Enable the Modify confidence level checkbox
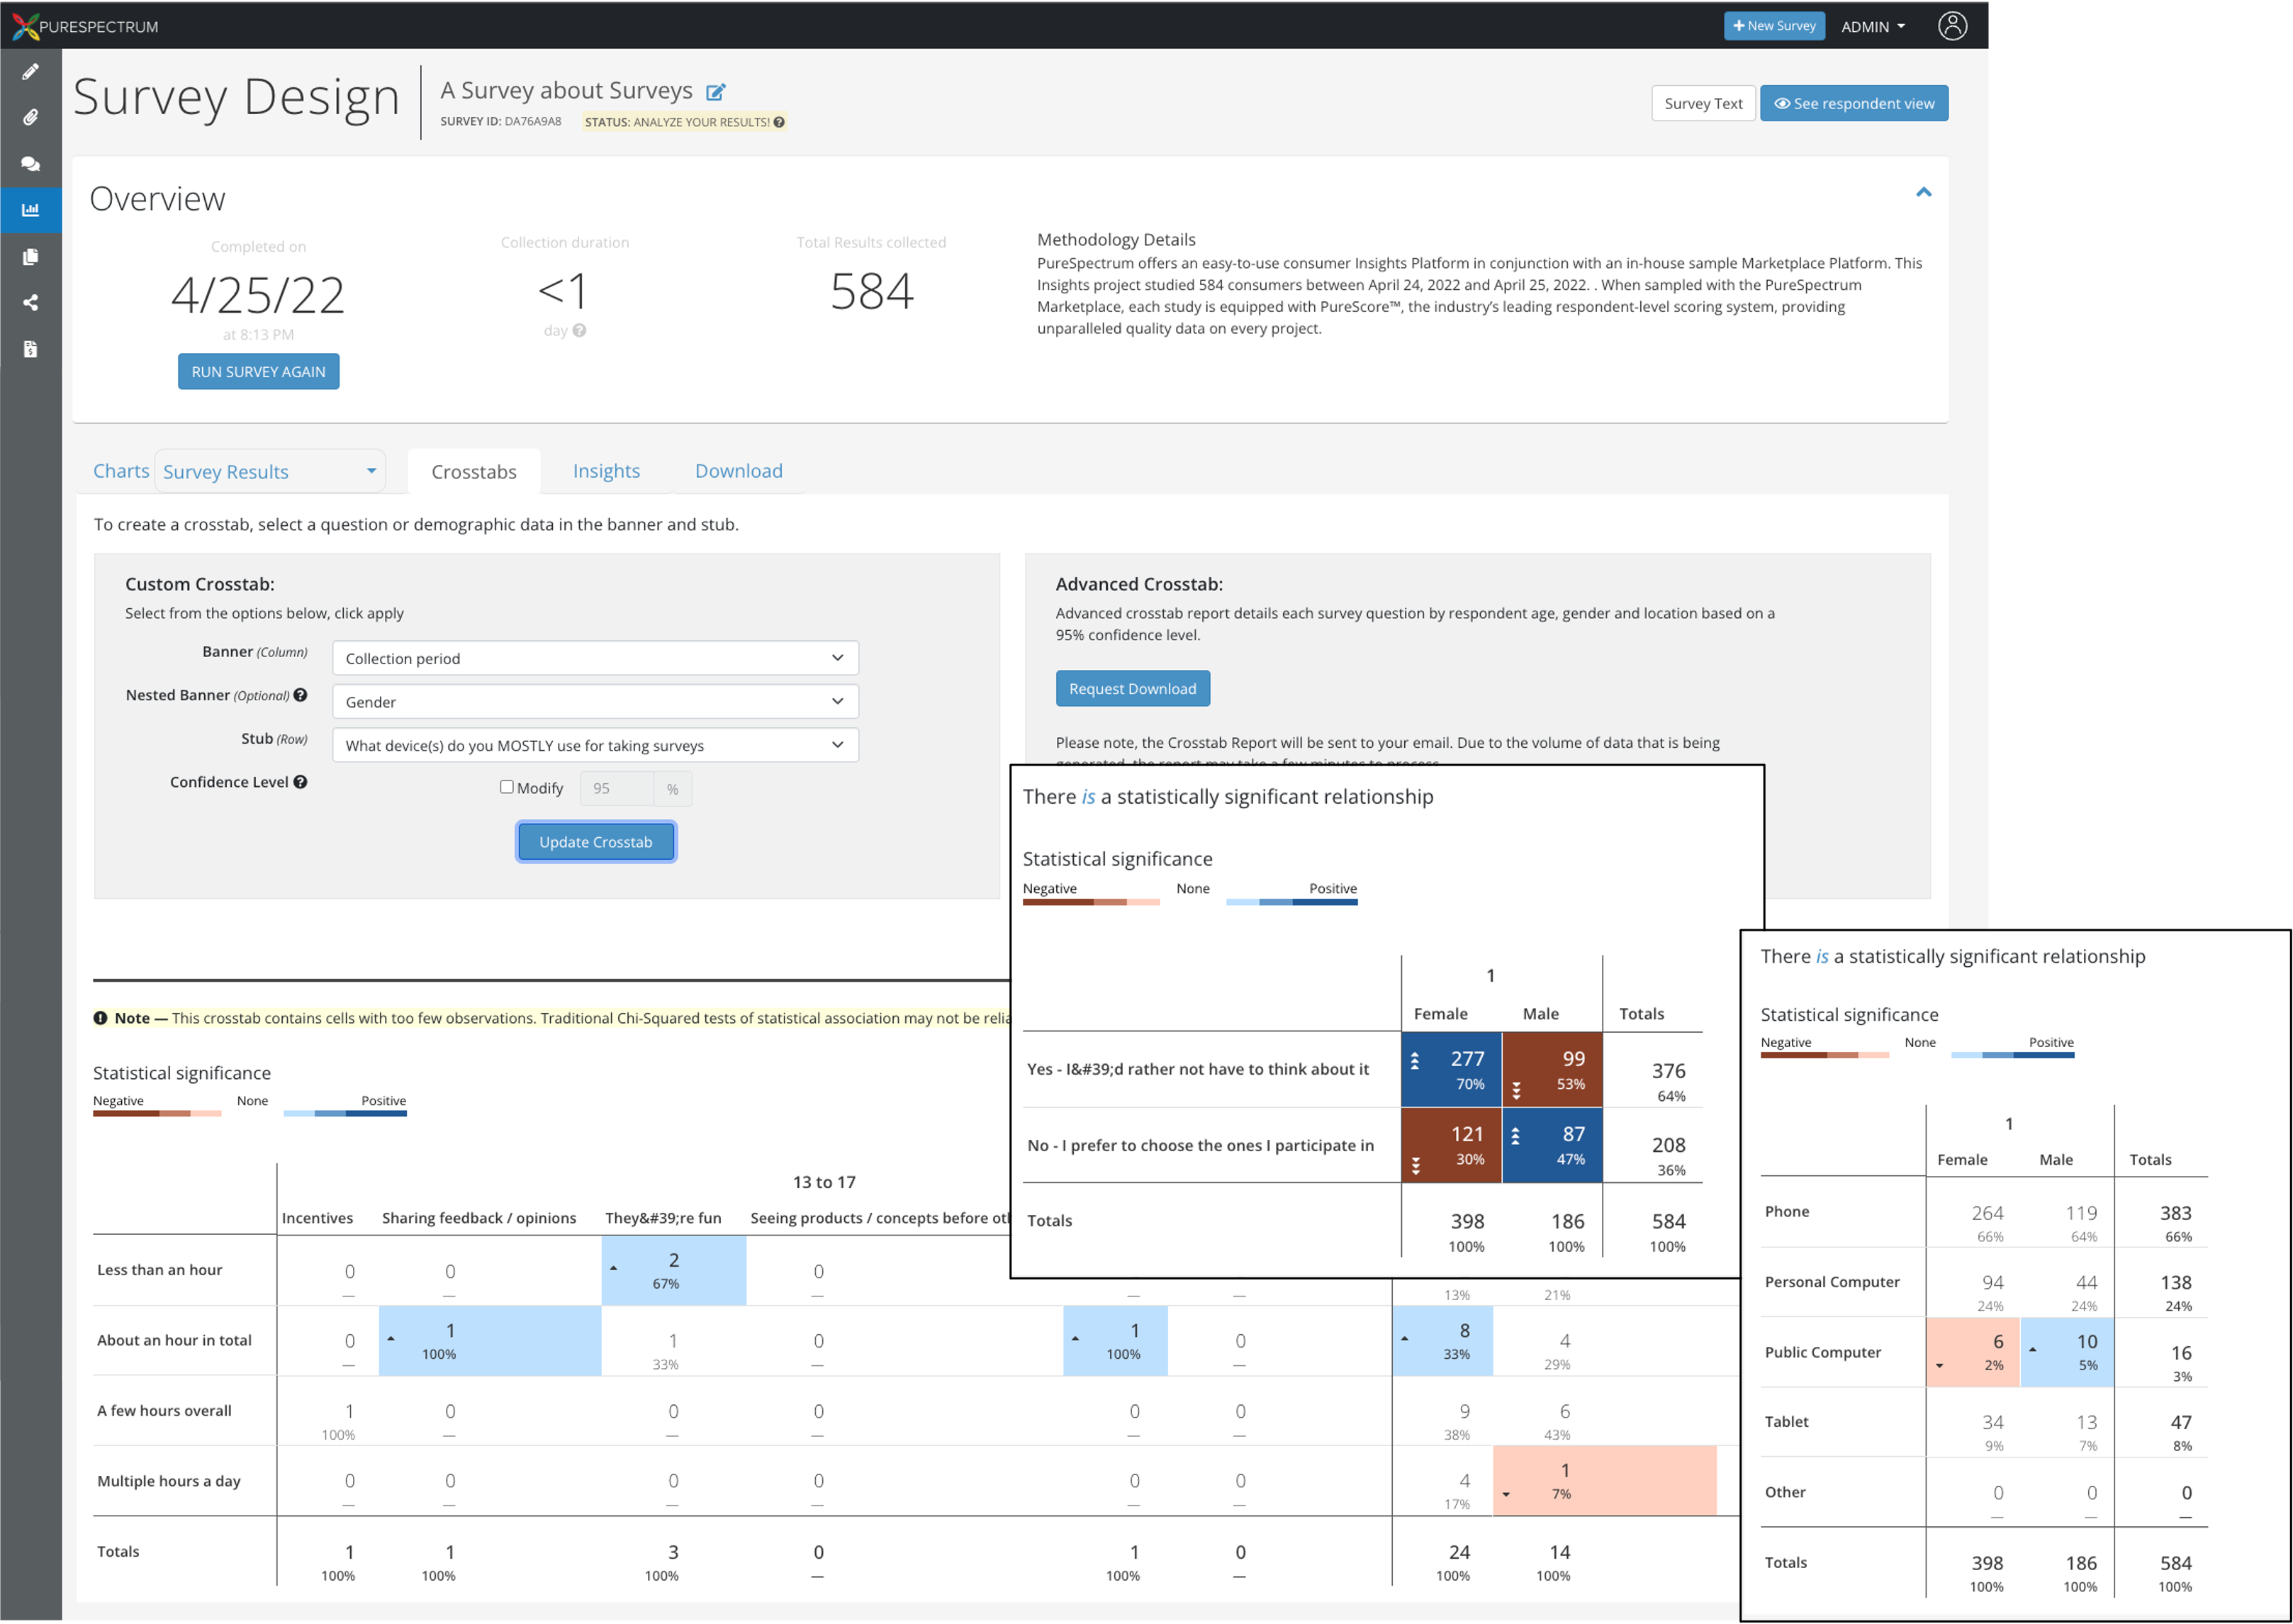The height and width of the screenshot is (1624, 2293). coord(507,787)
